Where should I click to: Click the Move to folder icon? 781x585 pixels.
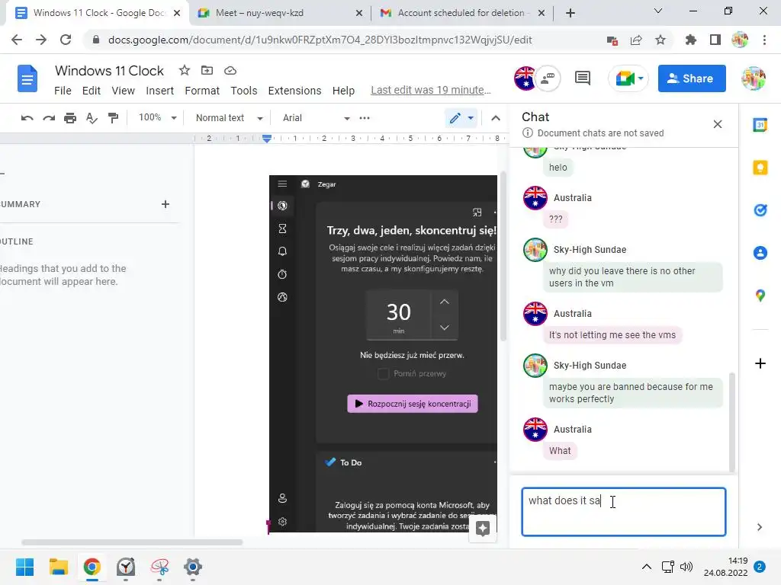[x=207, y=71]
